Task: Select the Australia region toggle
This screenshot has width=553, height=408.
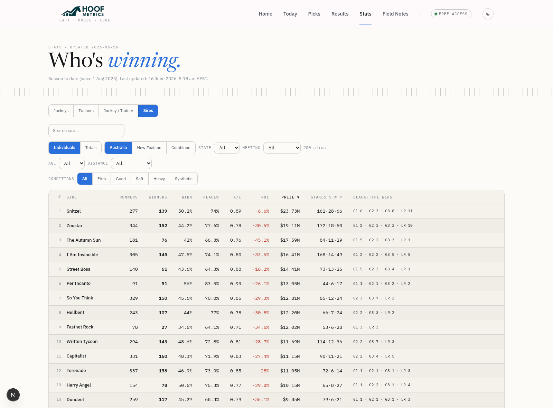Action: [x=118, y=148]
